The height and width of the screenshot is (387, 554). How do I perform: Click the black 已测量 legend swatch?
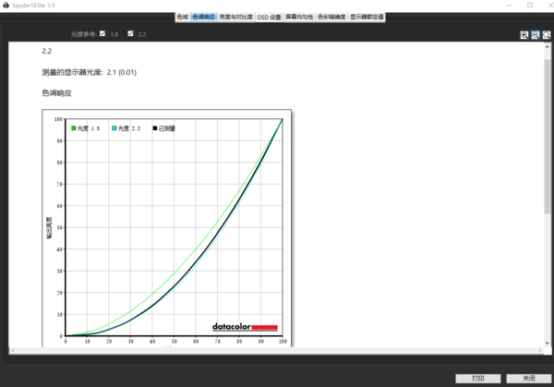155,128
